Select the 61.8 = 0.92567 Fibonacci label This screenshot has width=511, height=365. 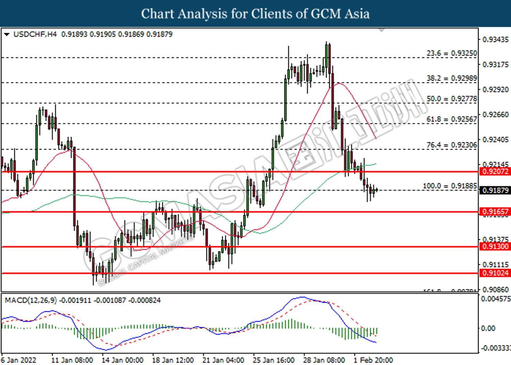pyautogui.click(x=452, y=119)
